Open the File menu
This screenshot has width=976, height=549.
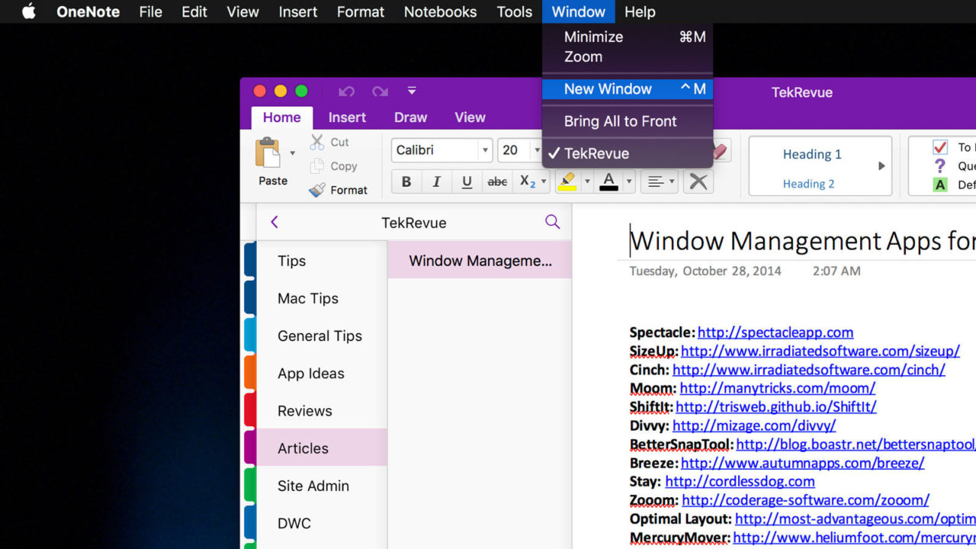[150, 11]
